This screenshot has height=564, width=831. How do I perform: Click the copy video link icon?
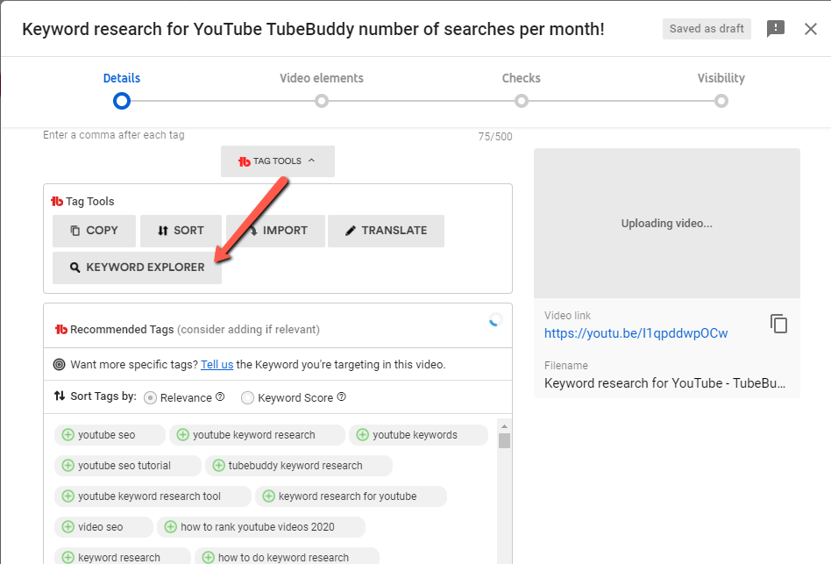tap(778, 324)
